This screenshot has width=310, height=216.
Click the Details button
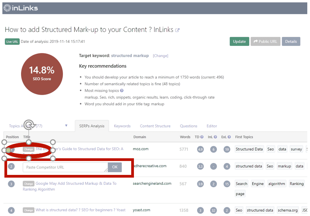[x=291, y=41]
